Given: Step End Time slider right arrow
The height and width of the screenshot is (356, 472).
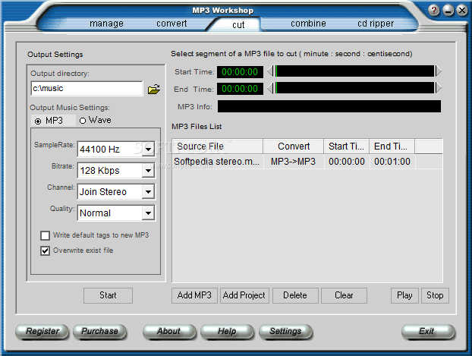Looking at the screenshot, I should click(439, 88).
